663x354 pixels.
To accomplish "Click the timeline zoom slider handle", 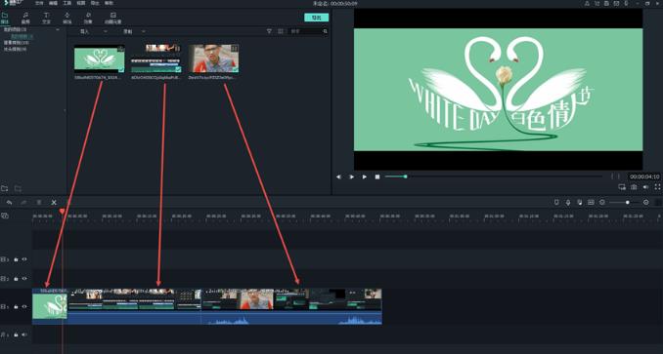I will pos(627,203).
